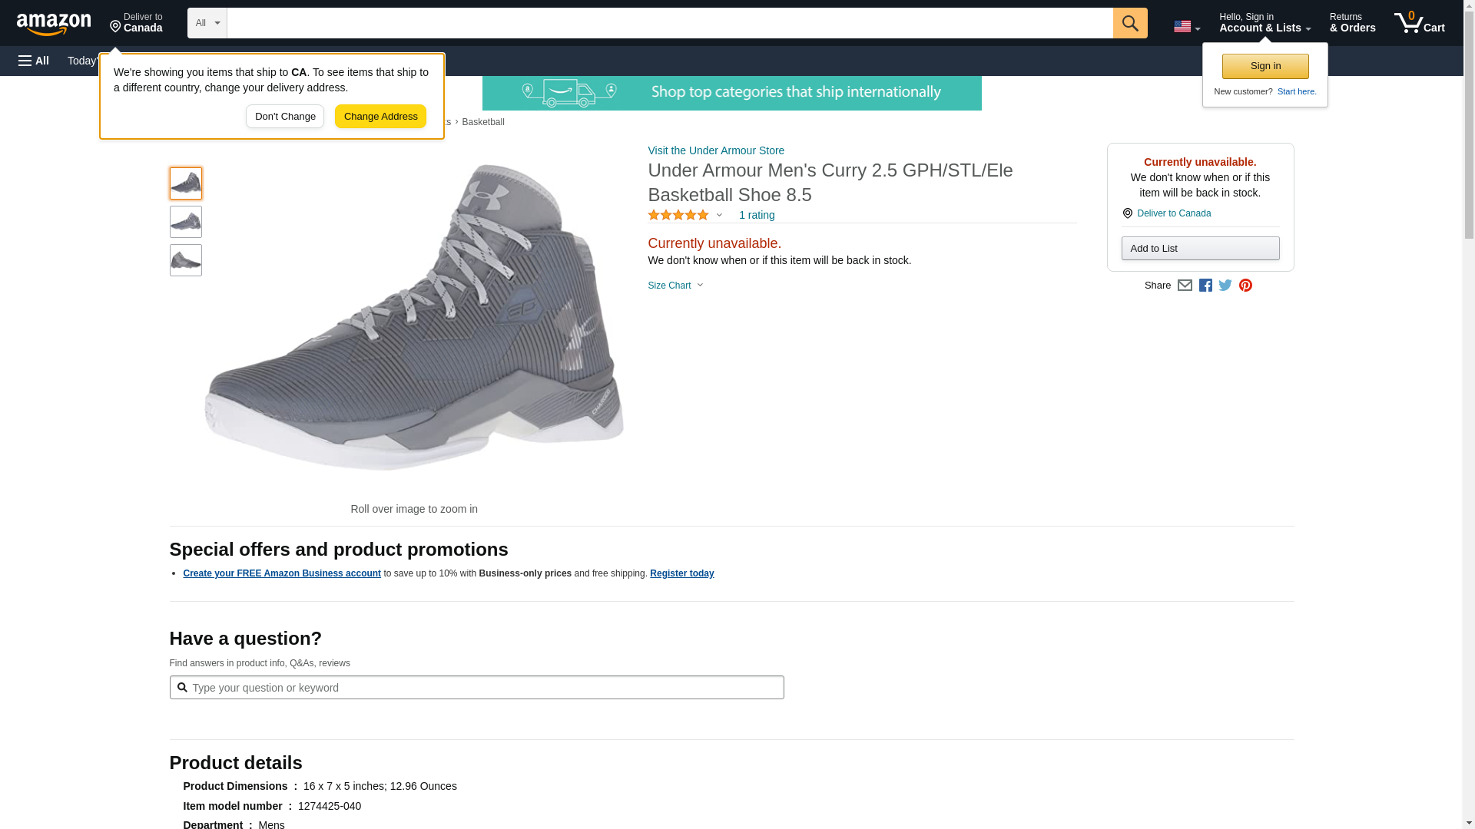Expand the search category All dropdown

pos(207,23)
